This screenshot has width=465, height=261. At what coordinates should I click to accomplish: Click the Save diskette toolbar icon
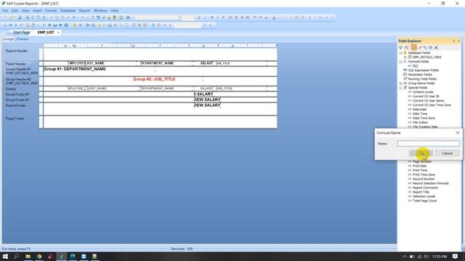pos(20,17)
